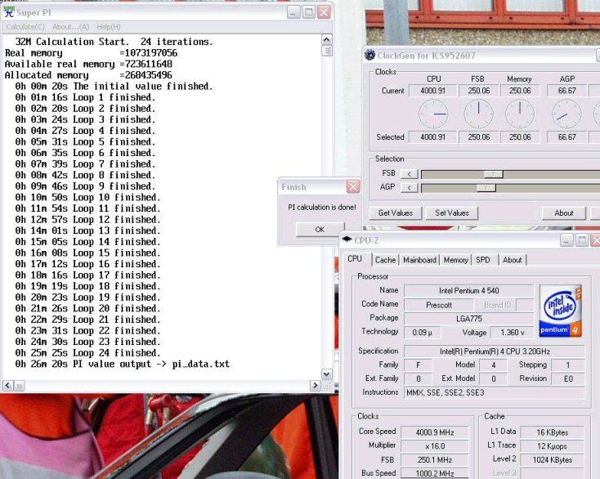Open the Calculate menu in Super PI
This screenshot has height=479, width=600.
[x=25, y=27]
